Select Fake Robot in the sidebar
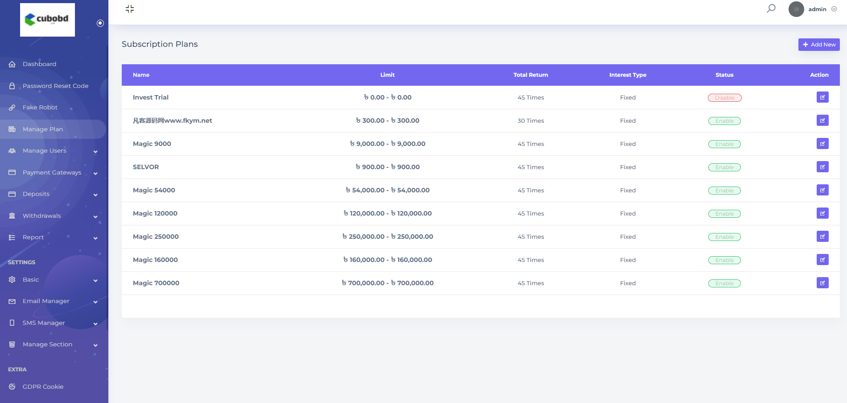This screenshot has width=847, height=403. tap(40, 108)
